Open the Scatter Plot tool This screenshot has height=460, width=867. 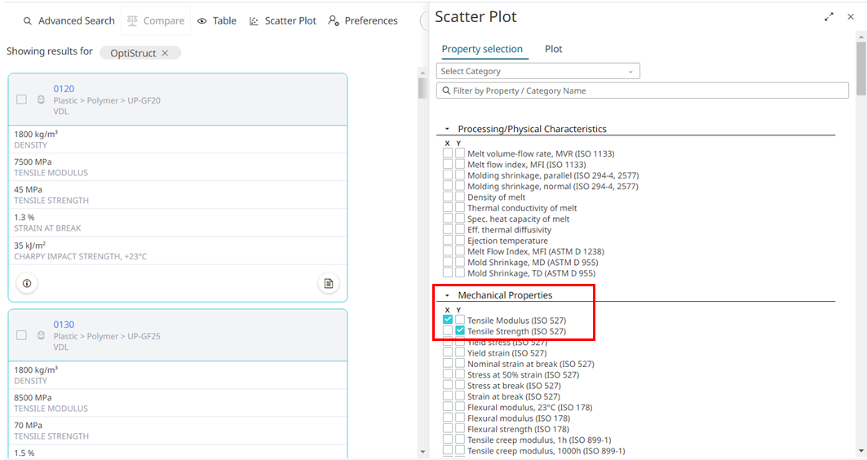point(282,20)
